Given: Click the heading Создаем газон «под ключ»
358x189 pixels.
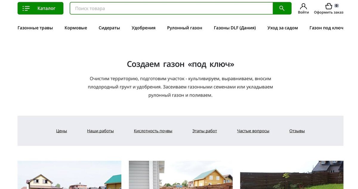Looking at the screenshot, I should click(x=180, y=64).
